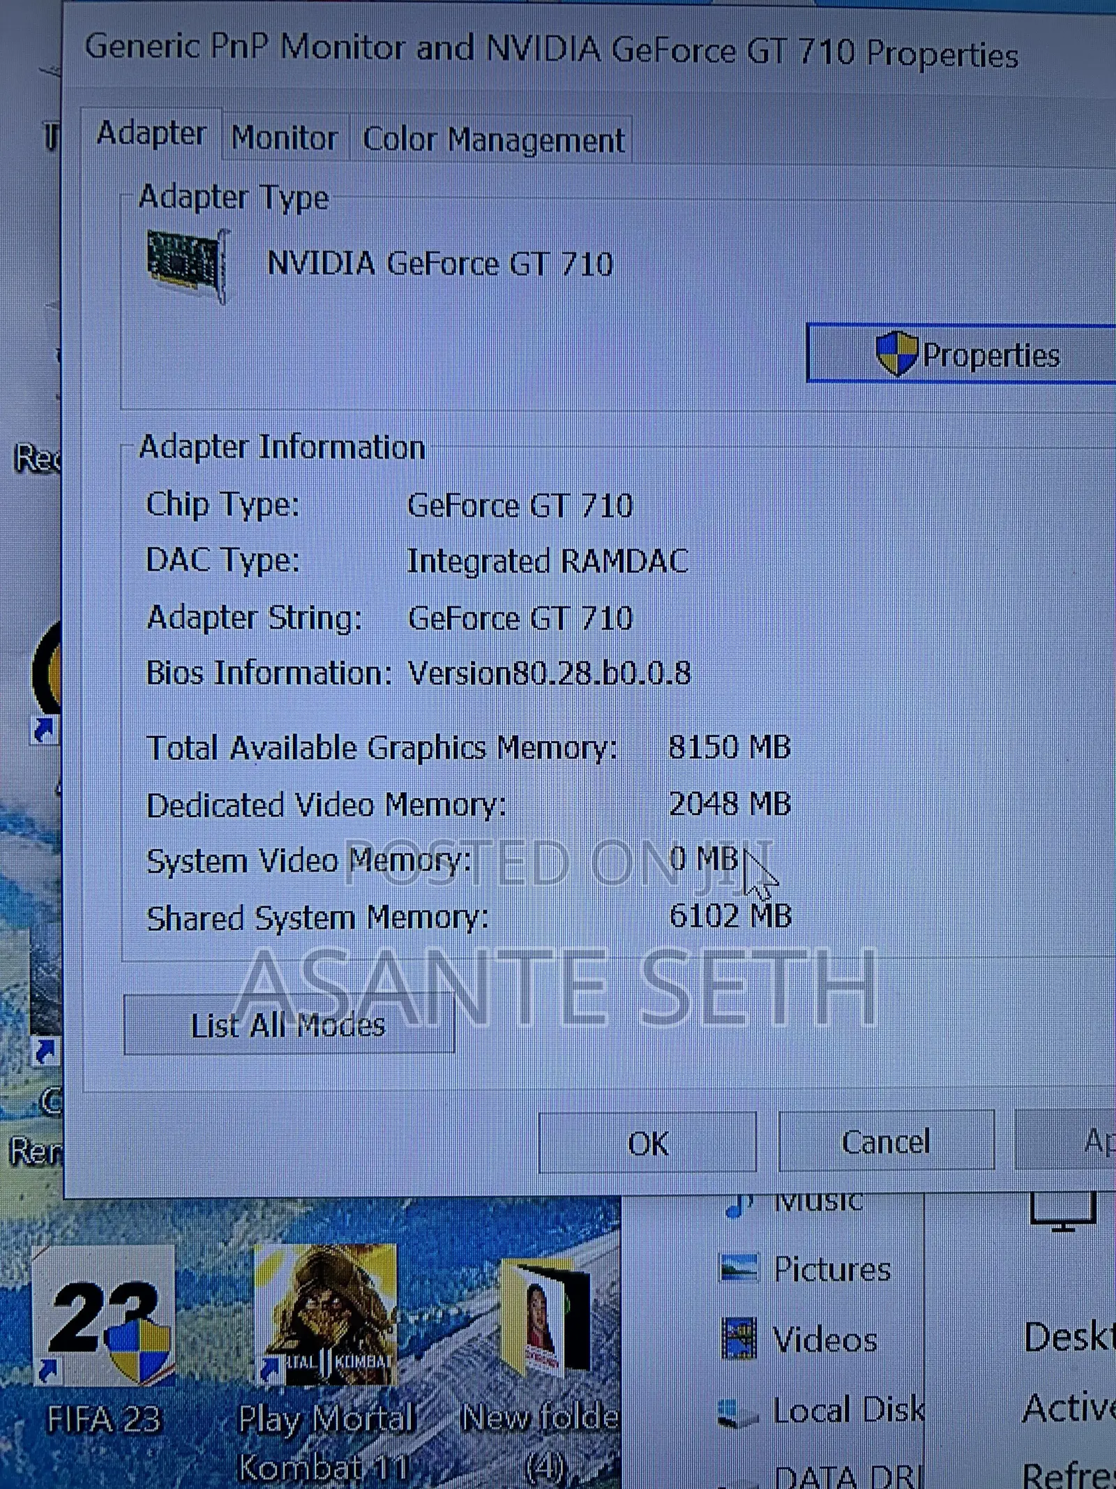Click the adapter Properties button
Image resolution: width=1116 pixels, height=1489 pixels.
pyautogui.click(x=961, y=354)
